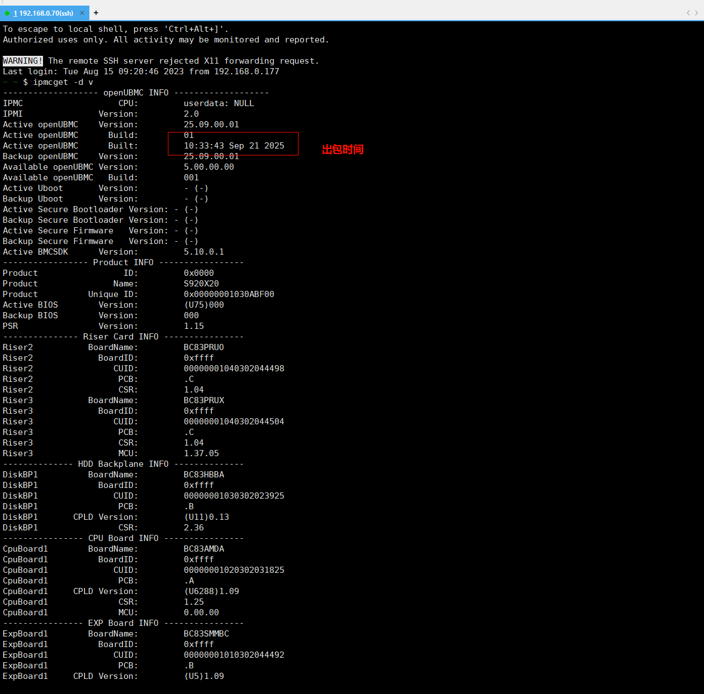Image resolution: width=704 pixels, height=694 pixels.
Task: Click the DiskBP1 CUID value 00000001030302023925
Action: [234, 496]
